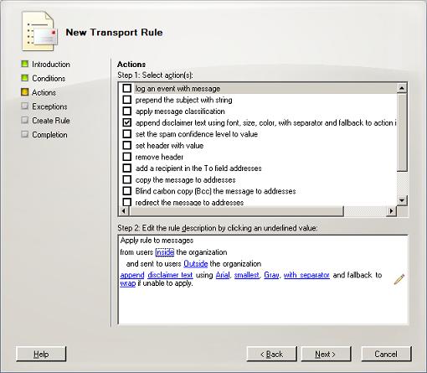Click actions list scroll down arrow
Viewport: 427px width, 373px height.
402,200
